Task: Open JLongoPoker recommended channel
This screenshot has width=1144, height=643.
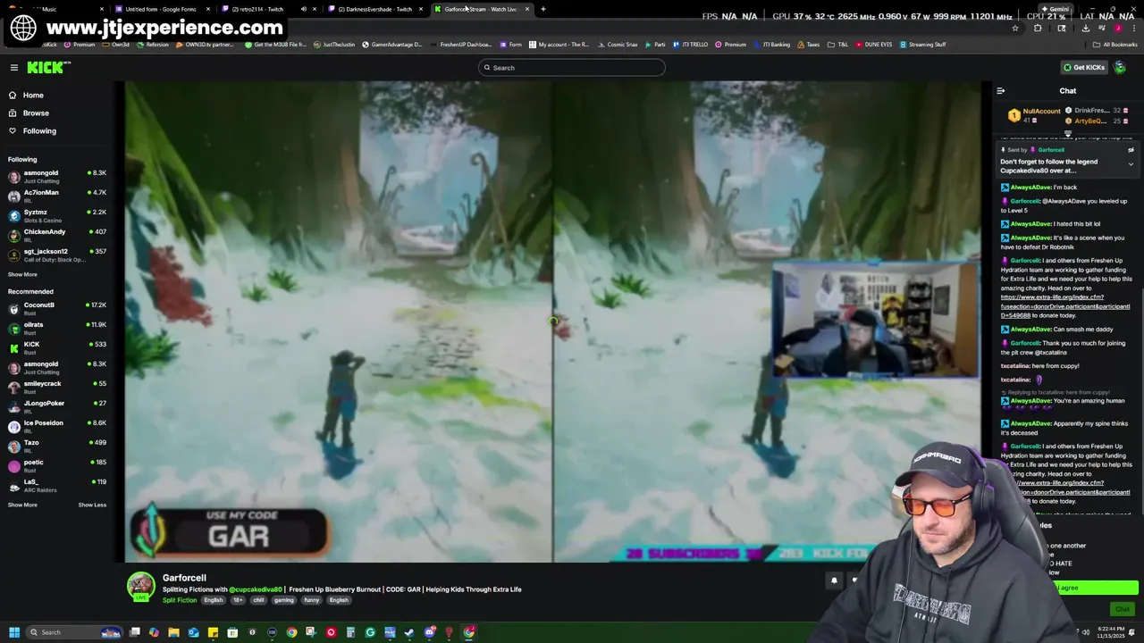Action: coord(55,407)
